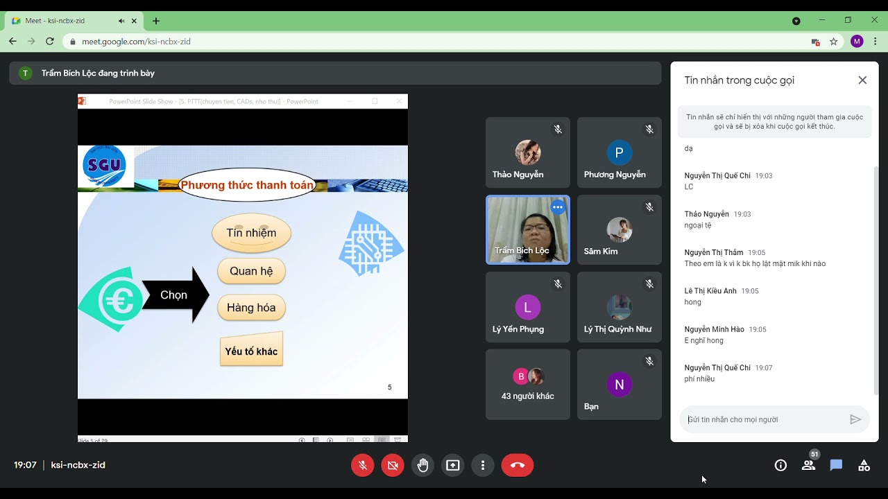
Task: Click the Tin nhắn trong cuộc gọi heading
Action: (x=740, y=80)
